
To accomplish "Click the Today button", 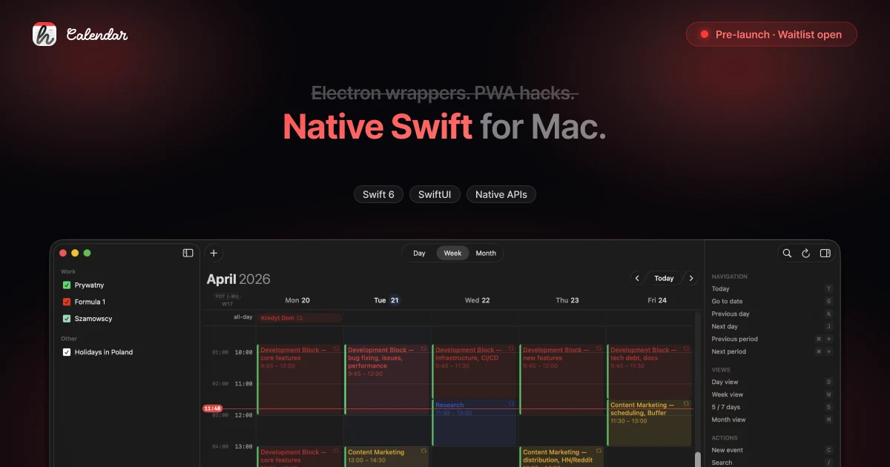I will (664, 278).
